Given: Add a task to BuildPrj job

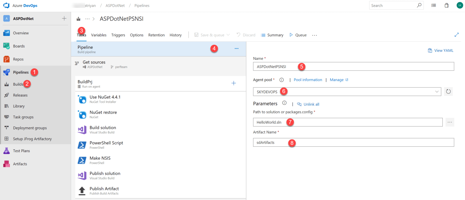Looking at the screenshot, I should 234,83.
